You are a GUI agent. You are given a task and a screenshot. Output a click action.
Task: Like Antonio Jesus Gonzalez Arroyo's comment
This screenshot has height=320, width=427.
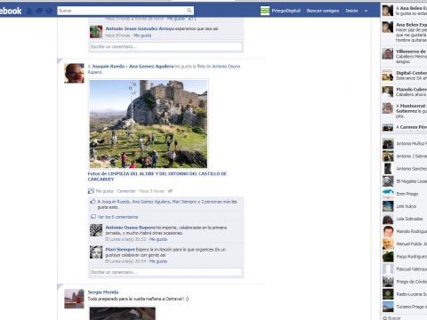[x=142, y=36]
